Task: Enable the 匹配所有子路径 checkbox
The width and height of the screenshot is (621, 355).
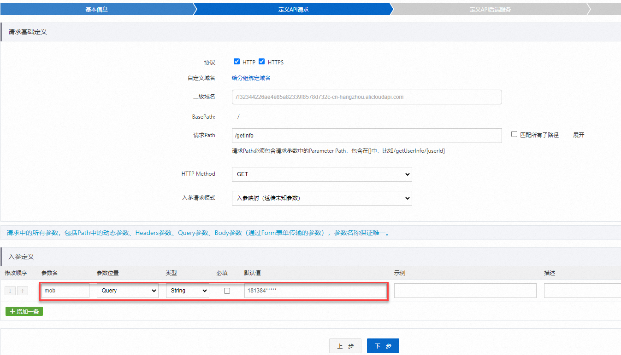Action: [x=514, y=134]
